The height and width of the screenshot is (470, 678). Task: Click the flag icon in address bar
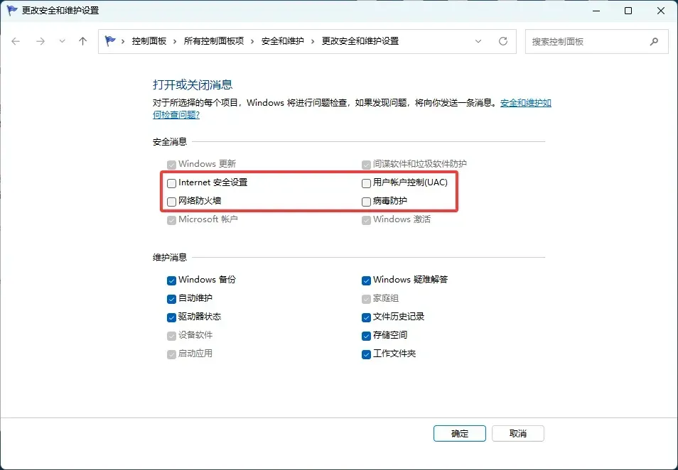pos(110,41)
